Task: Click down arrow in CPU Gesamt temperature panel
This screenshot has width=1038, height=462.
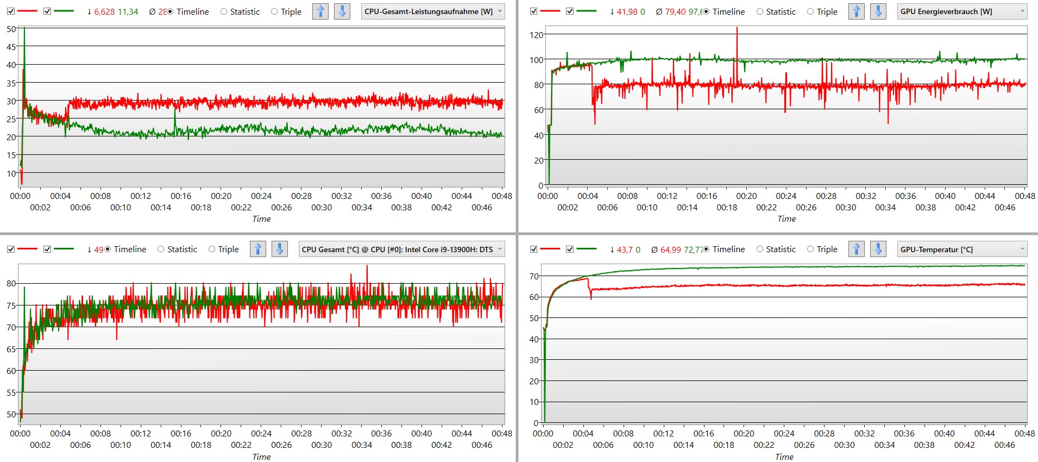Action: coord(279,249)
